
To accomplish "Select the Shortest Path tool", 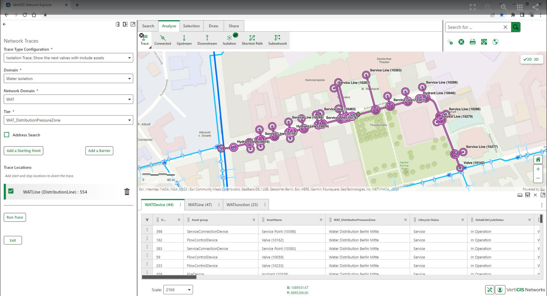I will [252, 40].
